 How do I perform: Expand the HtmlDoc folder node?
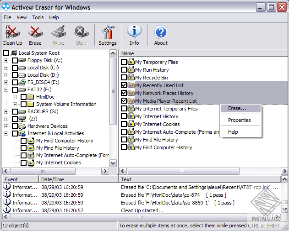click(x=15, y=97)
